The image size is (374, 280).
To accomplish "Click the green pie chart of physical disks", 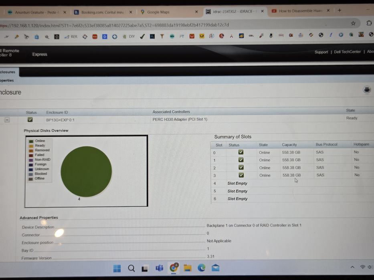I will point(86,172).
